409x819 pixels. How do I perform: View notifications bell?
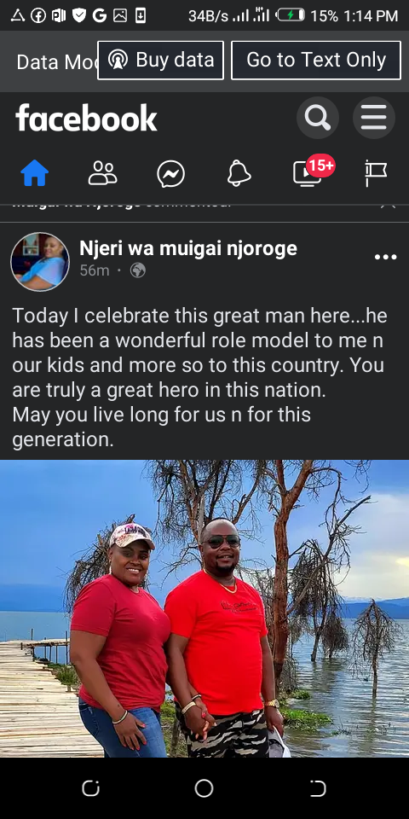pyautogui.click(x=239, y=173)
